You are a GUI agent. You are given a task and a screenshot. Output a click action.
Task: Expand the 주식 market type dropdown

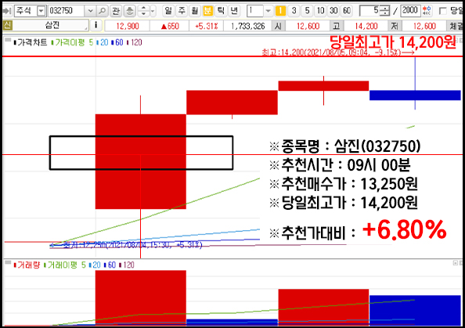[41, 11]
